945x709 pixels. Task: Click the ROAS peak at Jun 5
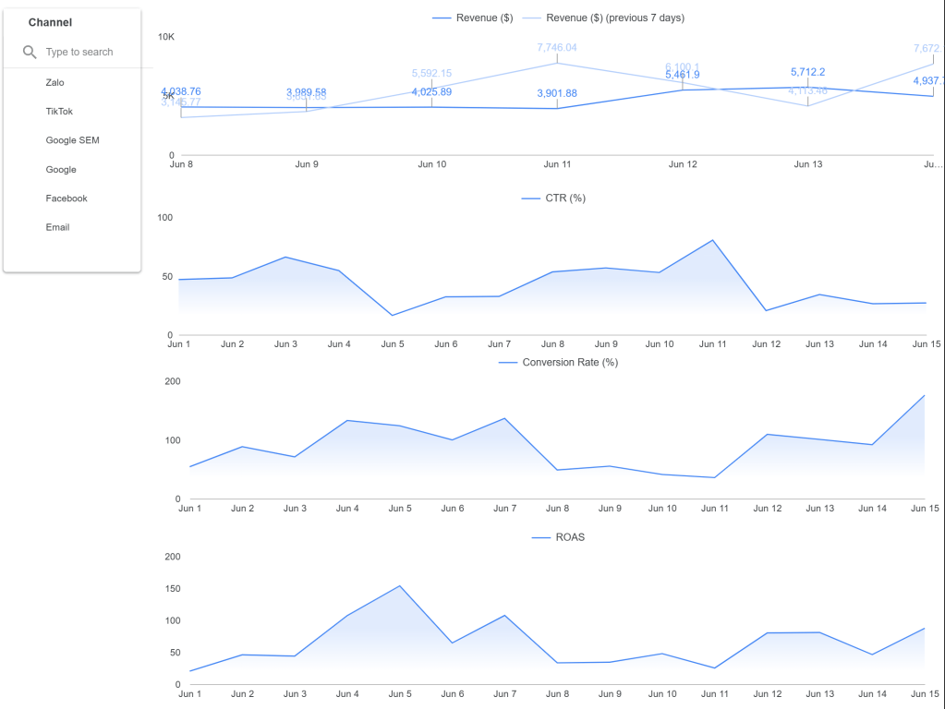(400, 585)
